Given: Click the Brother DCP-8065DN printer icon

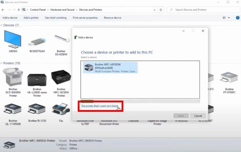Looking at the screenshot, I should [13, 77].
